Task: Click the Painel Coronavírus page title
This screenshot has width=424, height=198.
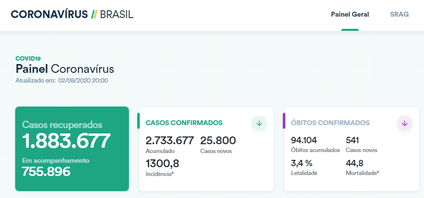Action: pos(65,68)
